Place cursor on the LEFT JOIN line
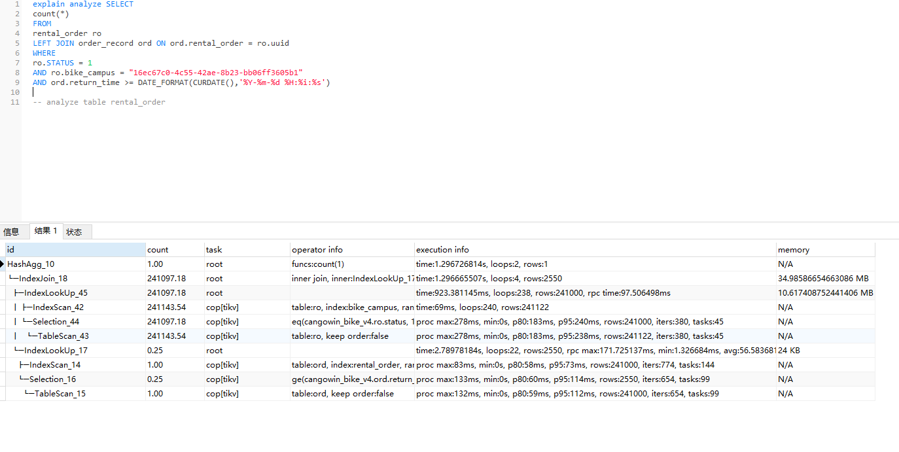 coord(160,43)
